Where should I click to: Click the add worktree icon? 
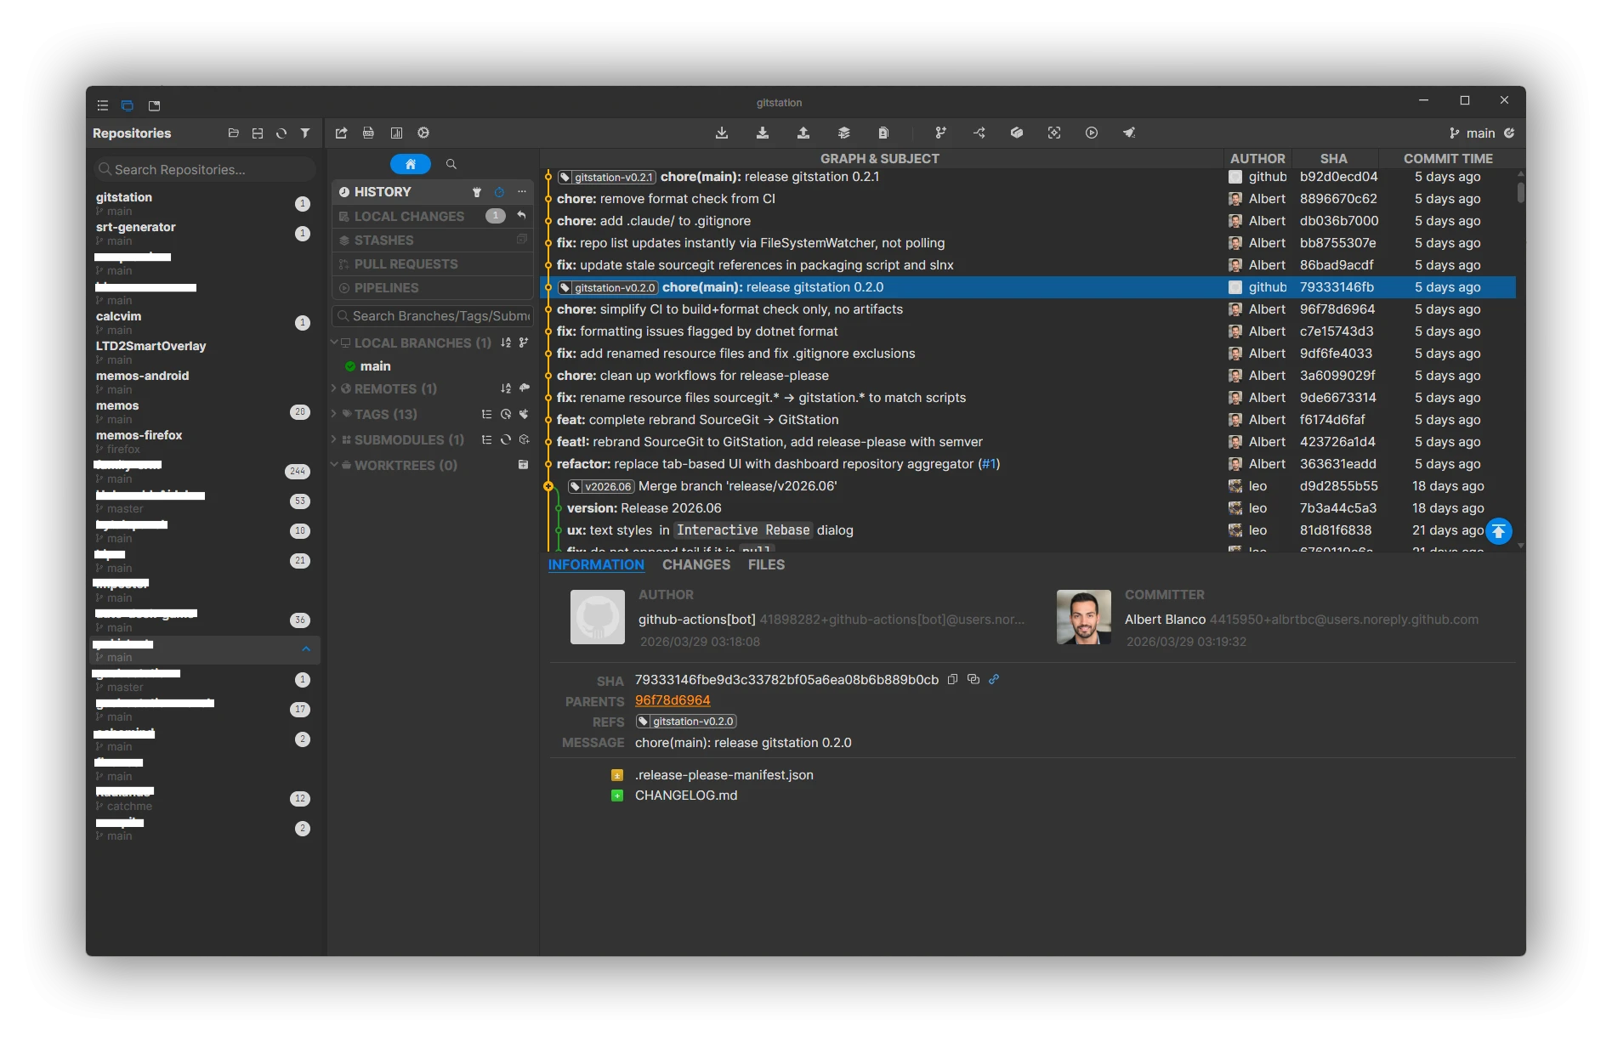pos(524,465)
